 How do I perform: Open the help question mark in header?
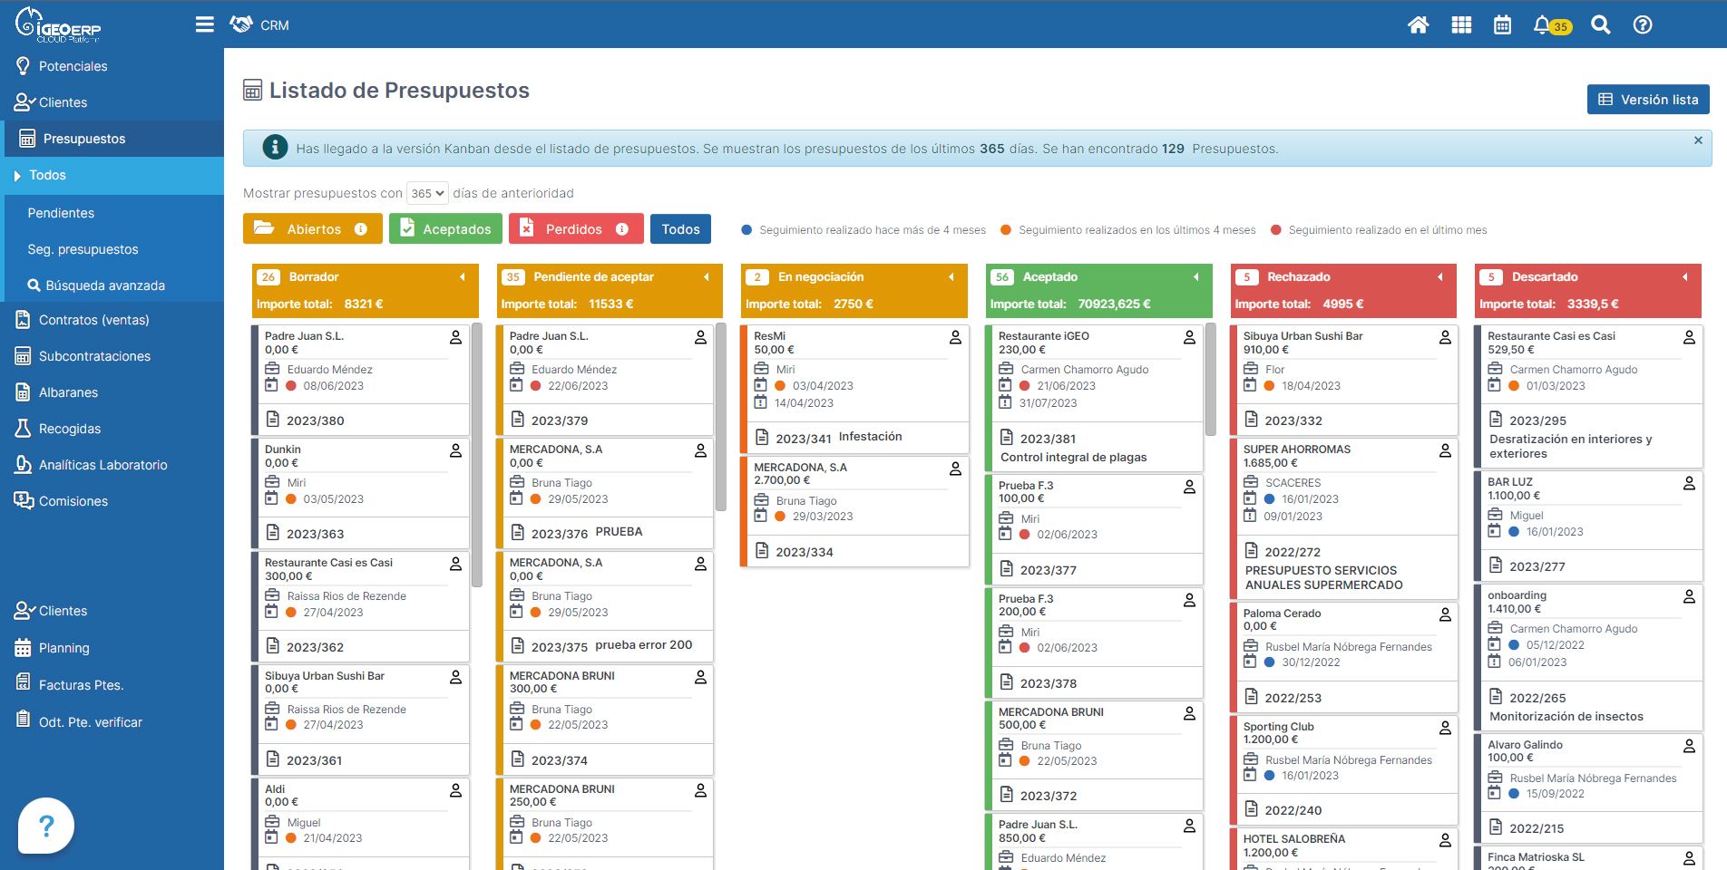pyautogui.click(x=1643, y=25)
